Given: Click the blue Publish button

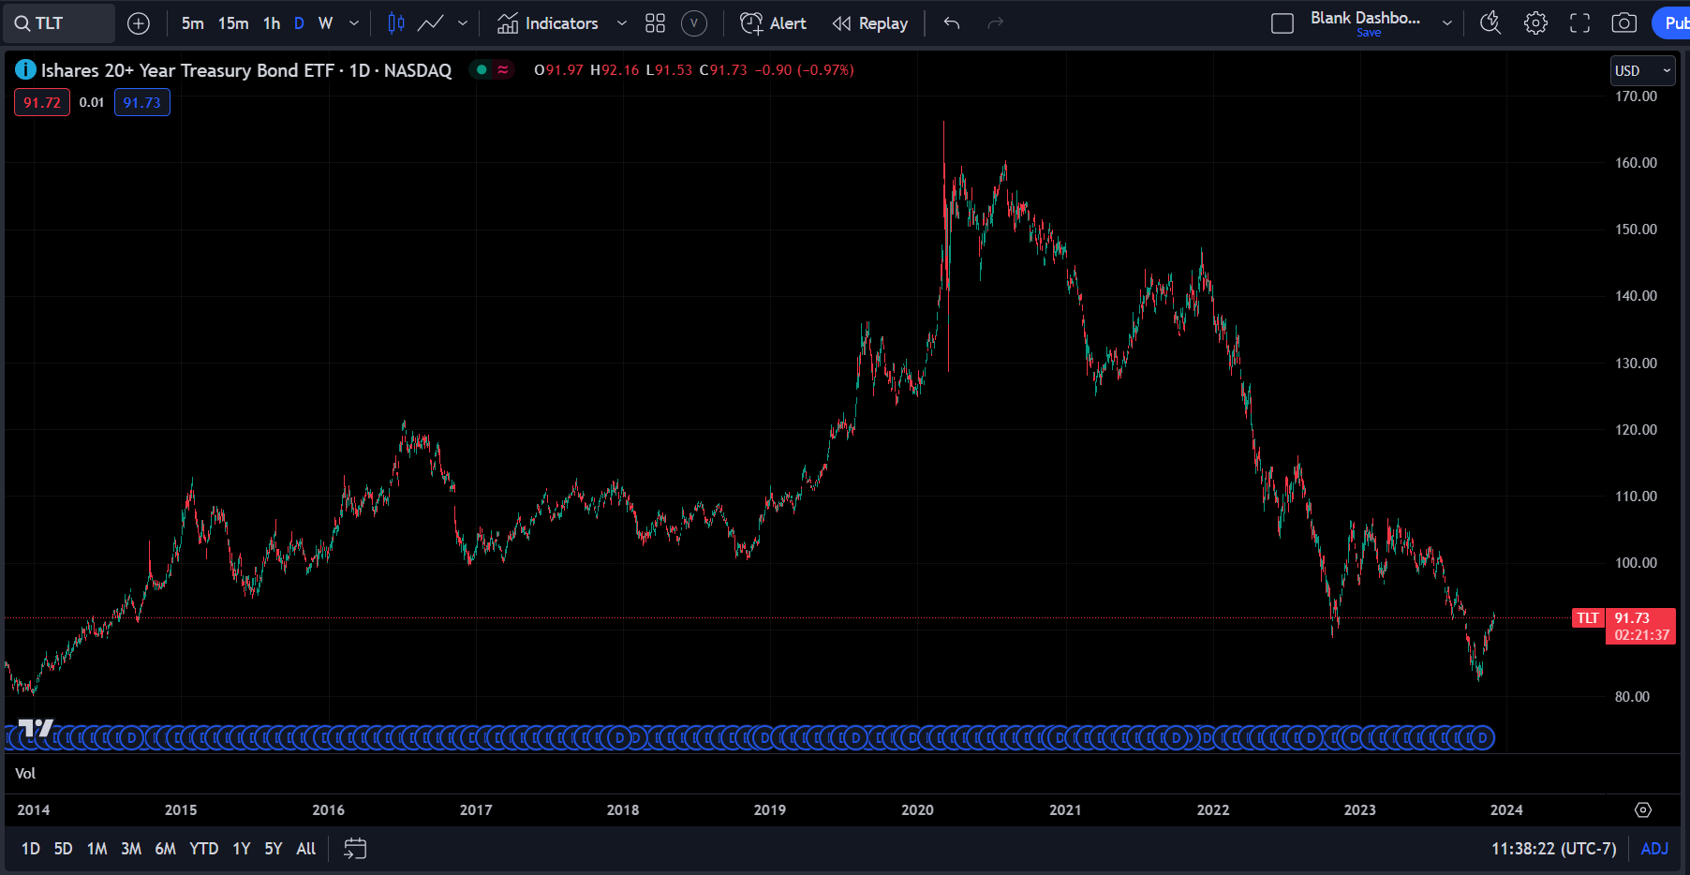Looking at the screenshot, I should point(1673,23).
